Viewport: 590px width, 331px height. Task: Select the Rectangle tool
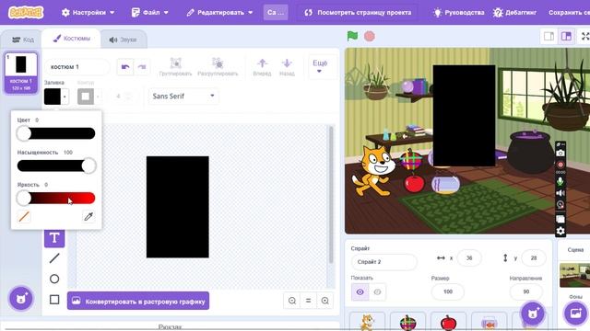[54, 300]
